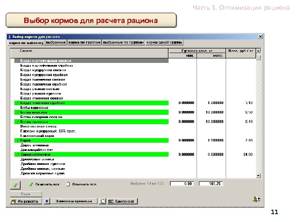Select the Барда пшеничная свежая row
This screenshot has height=222, width=296.
pyautogui.click(x=91, y=80)
